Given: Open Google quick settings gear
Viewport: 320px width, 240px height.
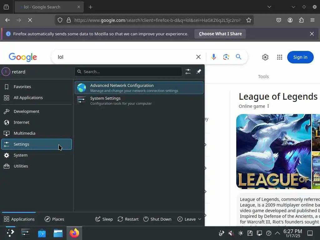Looking at the screenshot, I should point(265,57).
